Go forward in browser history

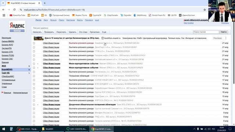click(9, 10)
